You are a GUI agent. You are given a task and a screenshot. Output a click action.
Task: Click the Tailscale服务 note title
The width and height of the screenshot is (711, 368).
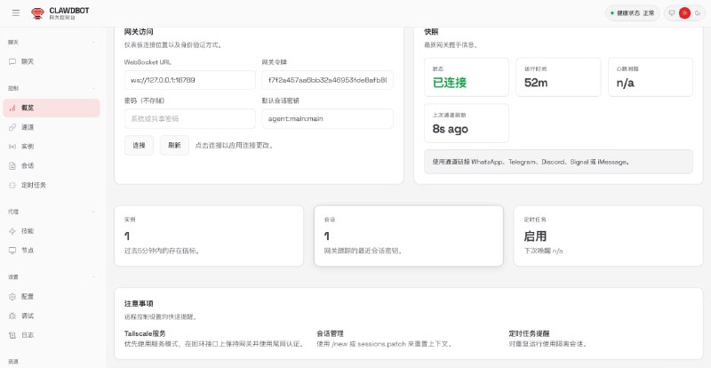[x=145, y=333]
